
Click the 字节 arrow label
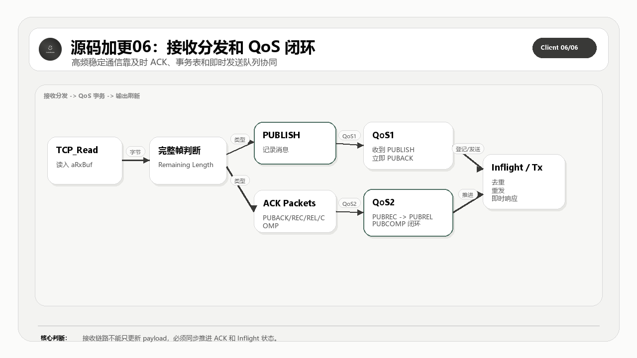pyautogui.click(x=135, y=152)
